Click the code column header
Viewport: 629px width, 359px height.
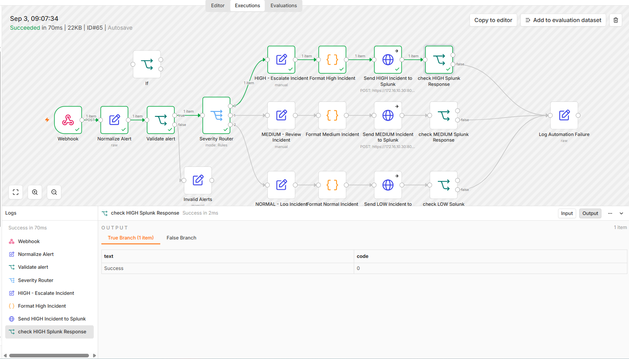click(490, 256)
